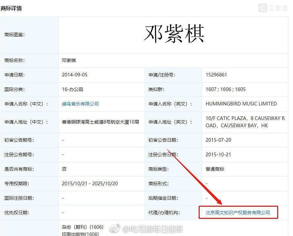Click the large 邓紫棋 trademark image

pyautogui.click(x=174, y=34)
